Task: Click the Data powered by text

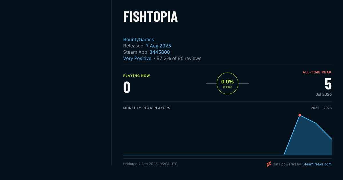Action: coord(287,164)
